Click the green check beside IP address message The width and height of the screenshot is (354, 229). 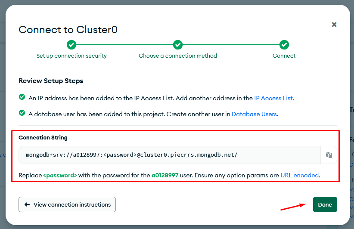tap(22, 98)
